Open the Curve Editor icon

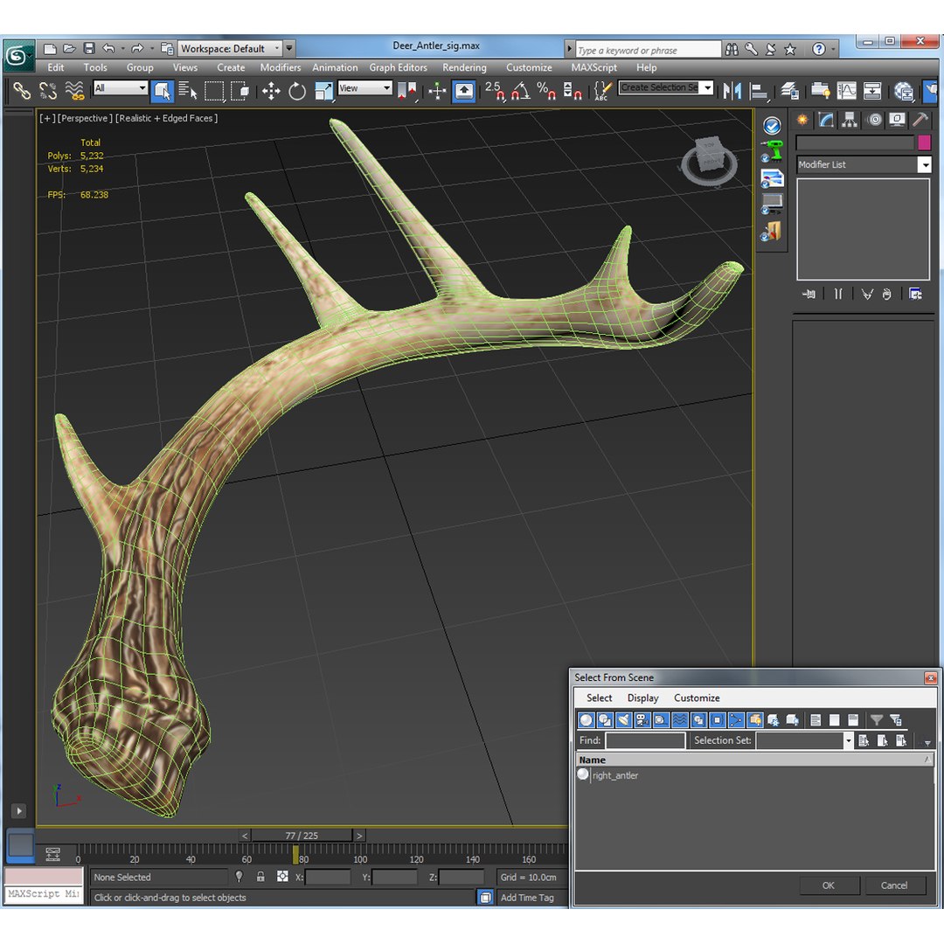click(x=846, y=91)
